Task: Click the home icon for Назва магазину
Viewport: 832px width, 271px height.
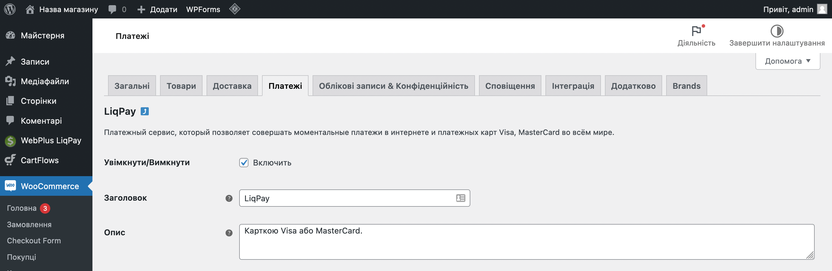Action: click(x=30, y=9)
